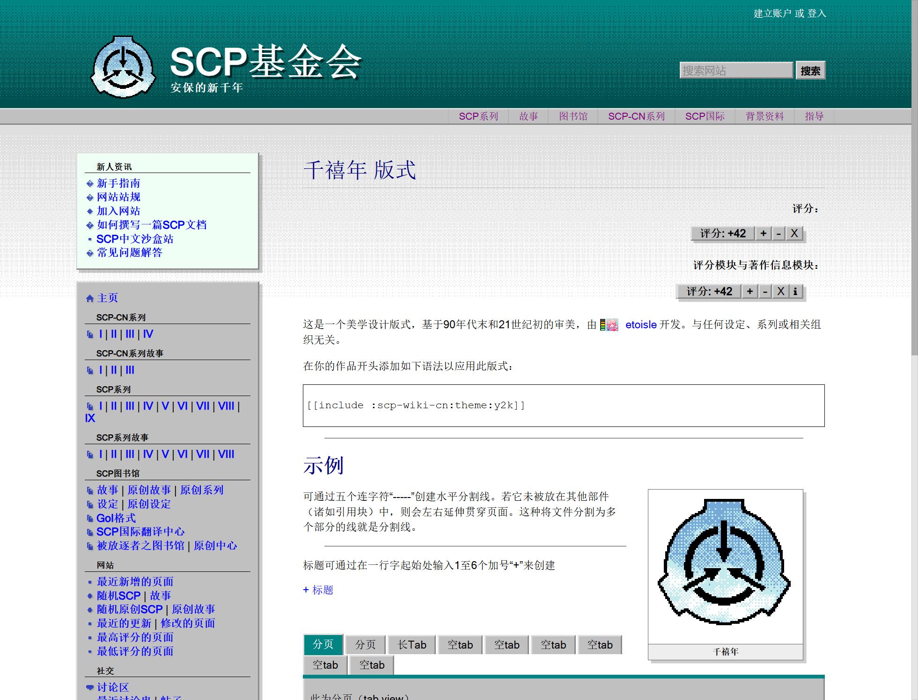Image resolution: width=918 pixels, height=700 pixels.
Task: Click into the 搜索网站 search field
Action: [735, 71]
